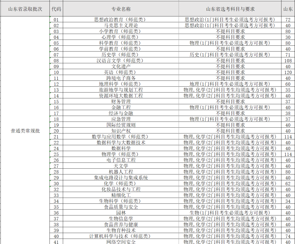
Task: Click the 74 enrollment value
Action: pos(288,236)
